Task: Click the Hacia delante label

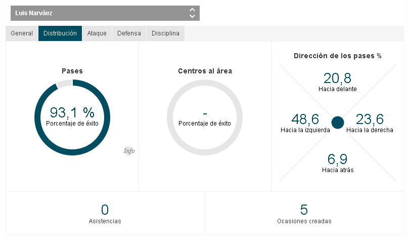Action: point(338,89)
